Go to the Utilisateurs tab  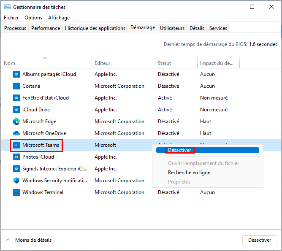tap(172, 28)
